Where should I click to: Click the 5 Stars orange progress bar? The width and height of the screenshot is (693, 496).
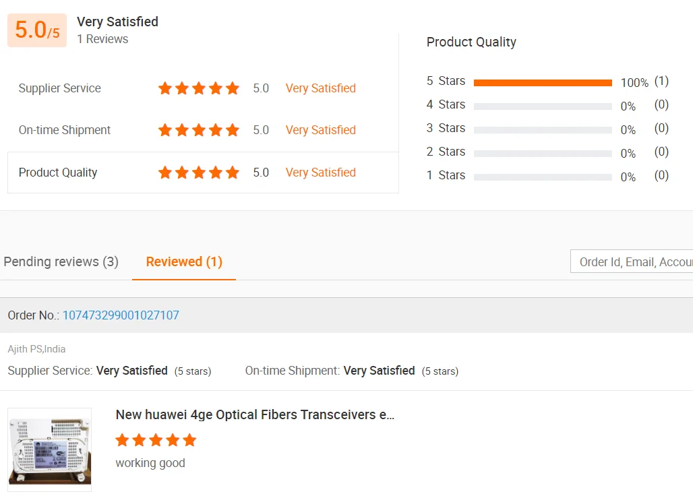click(543, 83)
